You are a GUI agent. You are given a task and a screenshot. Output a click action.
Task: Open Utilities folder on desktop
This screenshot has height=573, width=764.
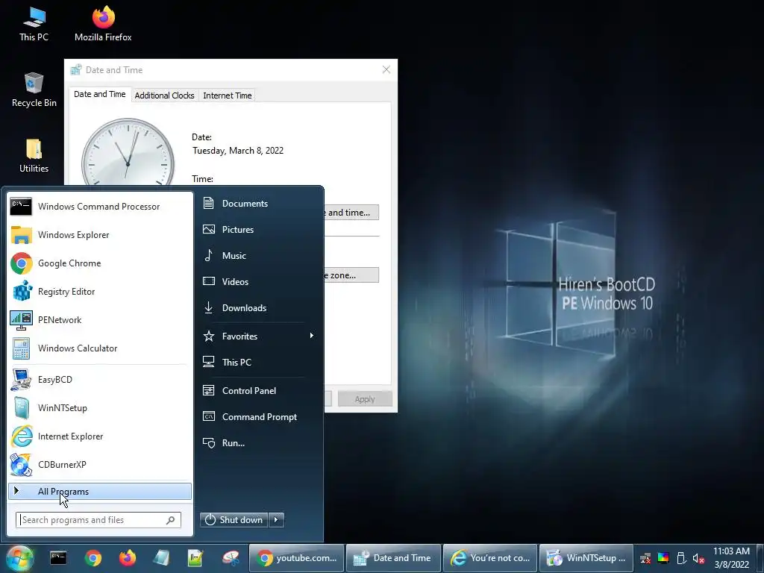coord(34,156)
